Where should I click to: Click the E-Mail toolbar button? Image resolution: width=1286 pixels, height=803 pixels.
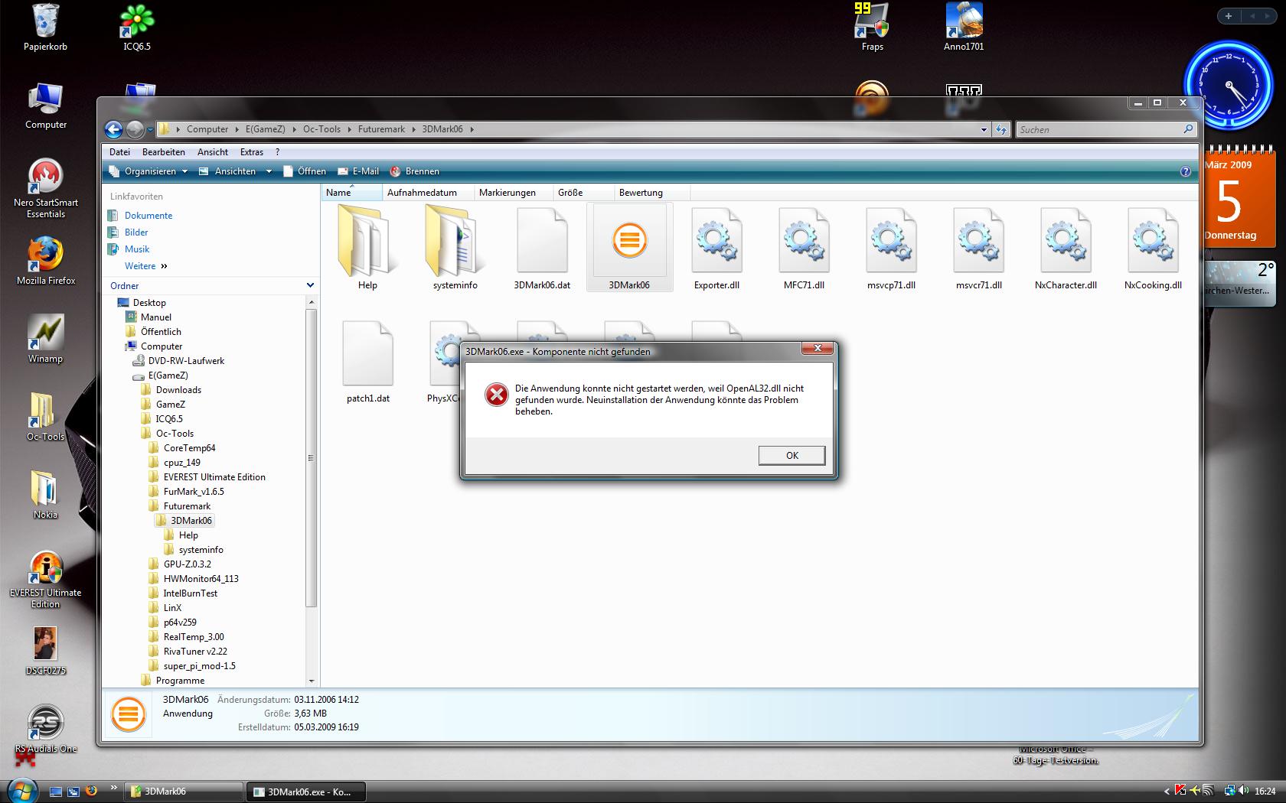tap(358, 171)
